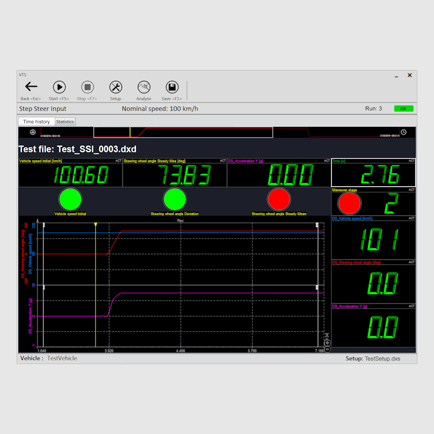434x434 pixels.
Task: Toggle the Vehicle speed Initial green indicator
Action: pyautogui.click(x=71, y=200)
